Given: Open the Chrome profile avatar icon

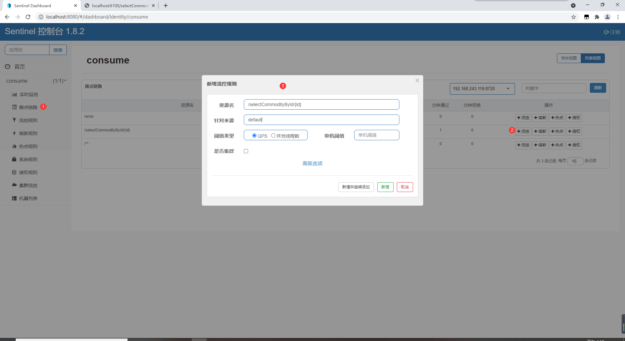Looking at the screenshot, I should [x=607, y=17].
